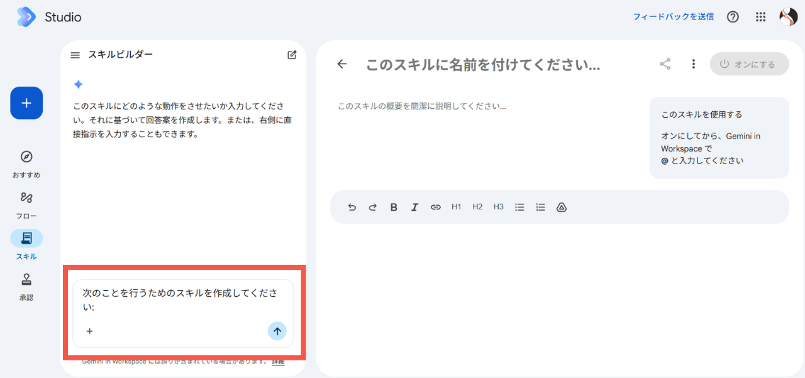Click the new chat edit icon
Screen dimensions: 805x378
[x=292, y=55]
